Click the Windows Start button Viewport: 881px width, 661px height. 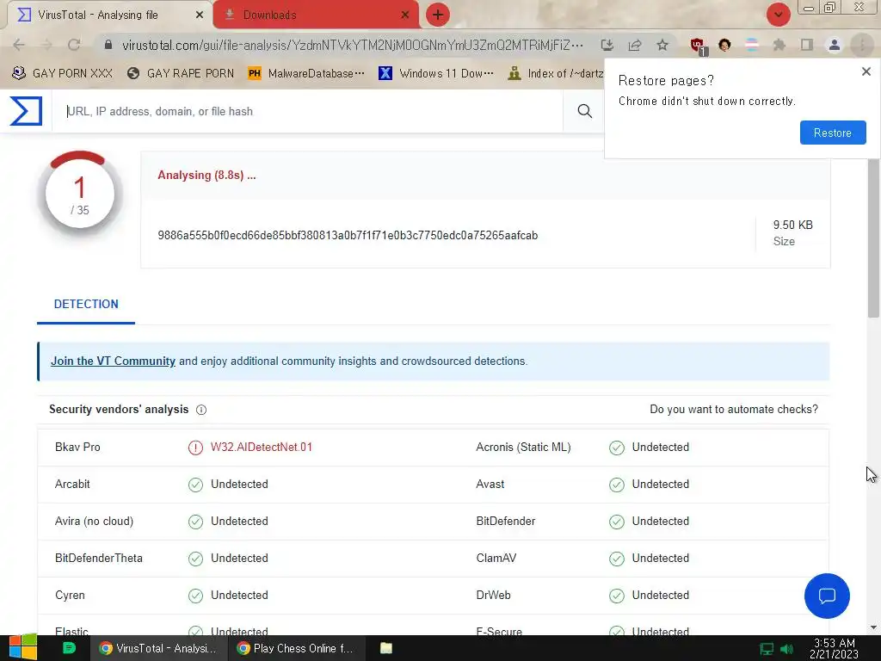click(22, 648)
